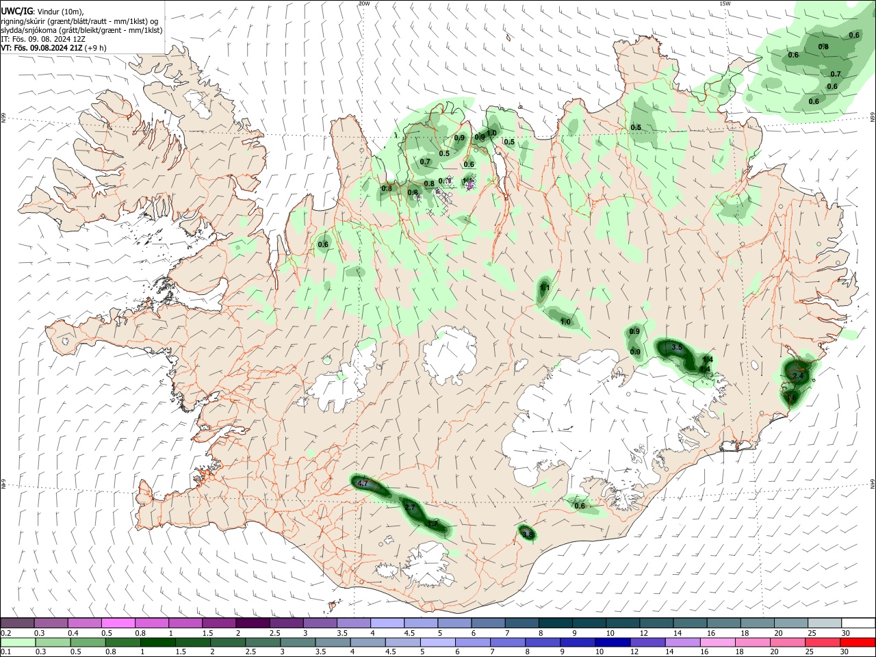This screenshot has height=657, width=876.
Task: Click the 1.0 value just below the 1.1 cell
Action: tap(565, 322)
